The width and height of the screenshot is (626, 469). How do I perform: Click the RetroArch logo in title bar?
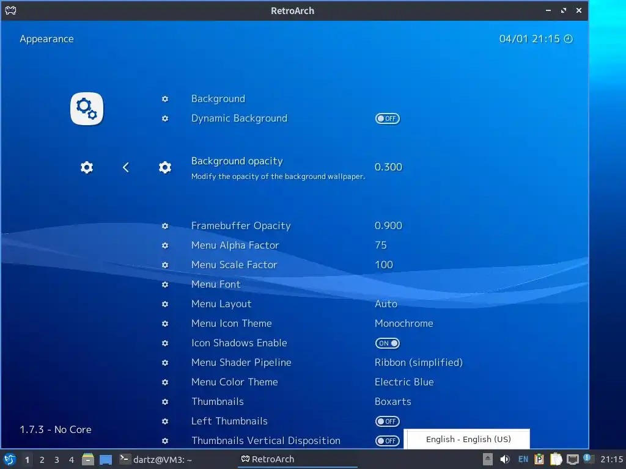[x=10, y=10]
